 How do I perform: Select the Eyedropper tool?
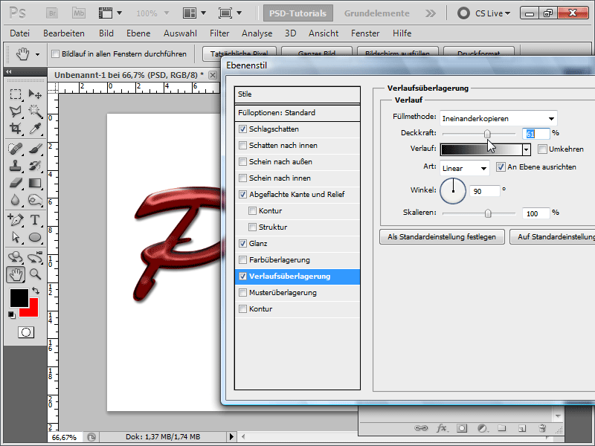point(35,128)
